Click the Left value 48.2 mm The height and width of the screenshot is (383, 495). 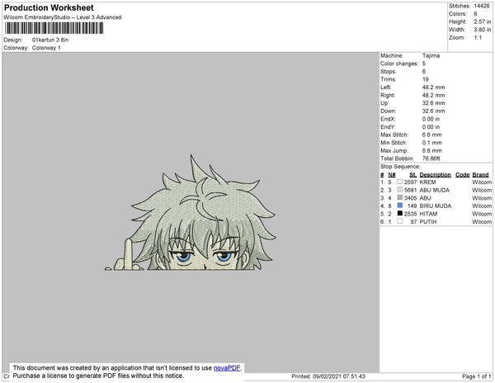(x=433, y=87)
